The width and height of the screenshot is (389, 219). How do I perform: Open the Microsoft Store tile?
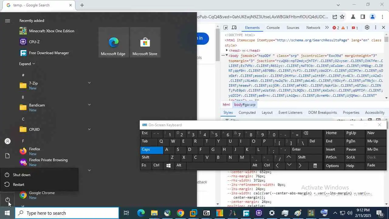coord(145,42)
